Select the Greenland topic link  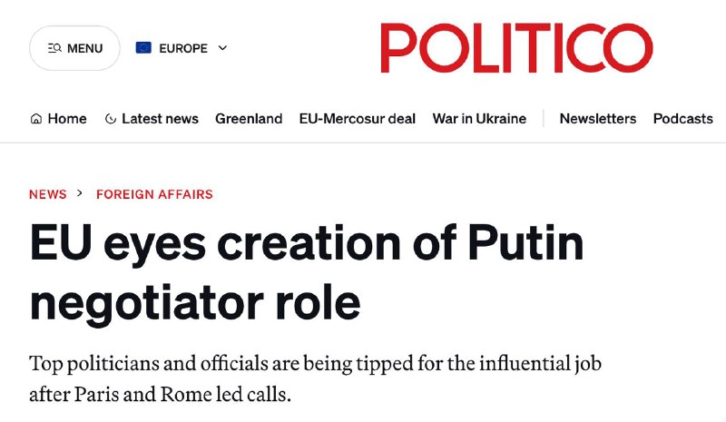click(249, 119)
